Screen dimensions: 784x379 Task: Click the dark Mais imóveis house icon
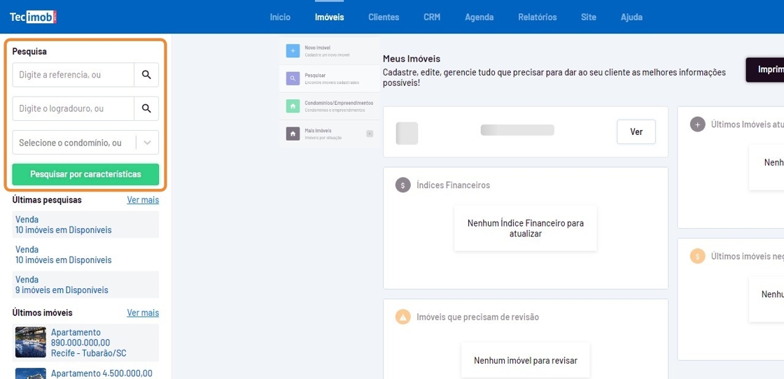click(x=293, y=134)
